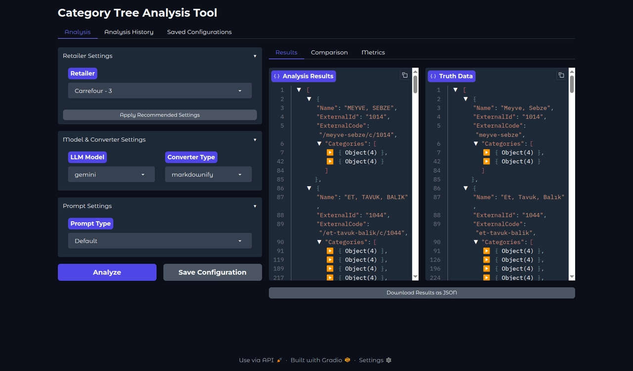Copy the Truth Data JSON
This screenshot has width=633, height=371.
click(x=561, y=75)
